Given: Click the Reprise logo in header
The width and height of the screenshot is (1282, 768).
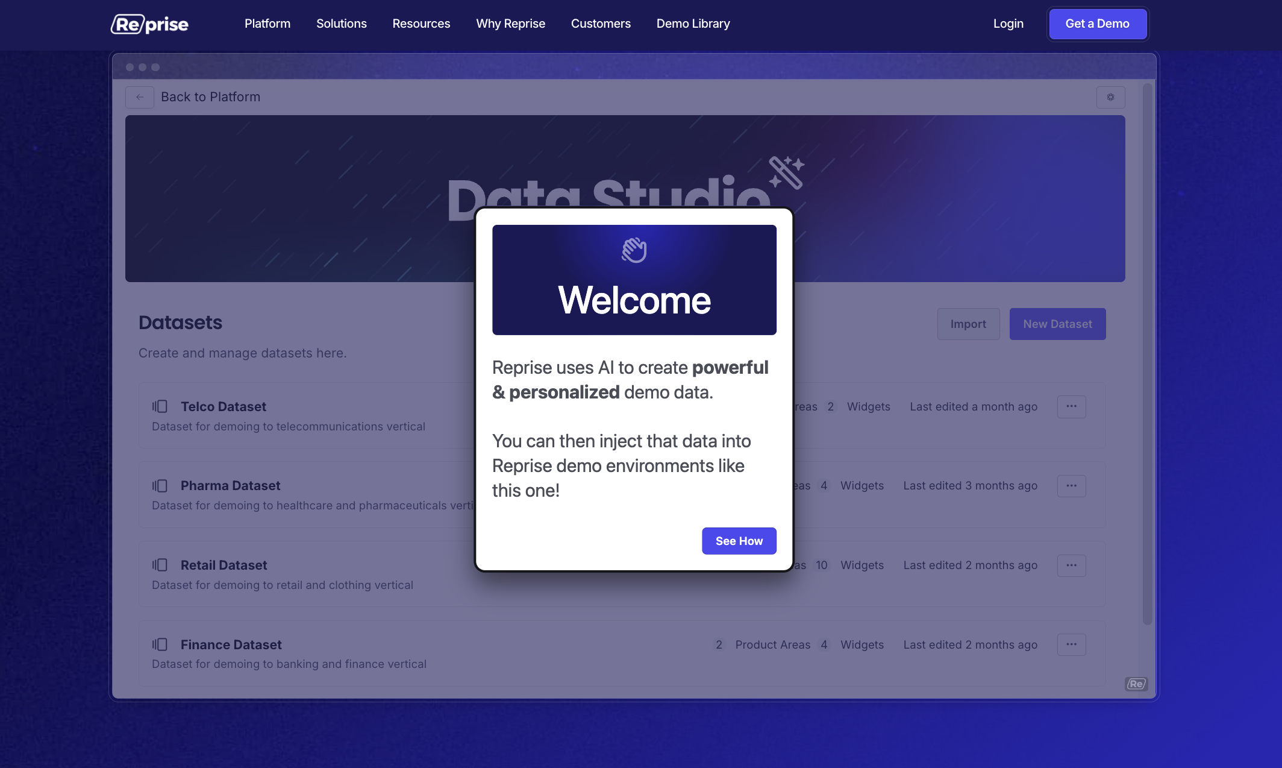Looking at the screenshot, I should pyautogui.click(x=149, y=24).
